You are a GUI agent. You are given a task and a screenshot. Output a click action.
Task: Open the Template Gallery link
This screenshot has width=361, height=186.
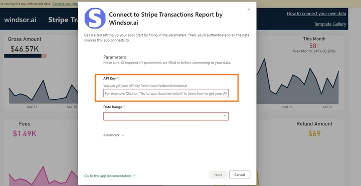(x=330, y=24)
